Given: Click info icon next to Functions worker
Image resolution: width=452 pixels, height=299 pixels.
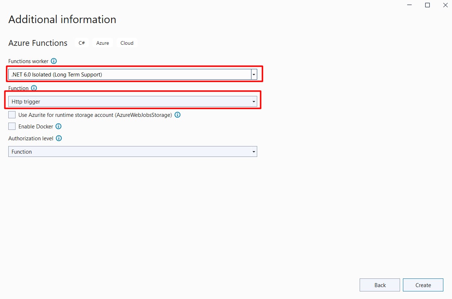Looking at the screenshot, I should pos(54,61).
